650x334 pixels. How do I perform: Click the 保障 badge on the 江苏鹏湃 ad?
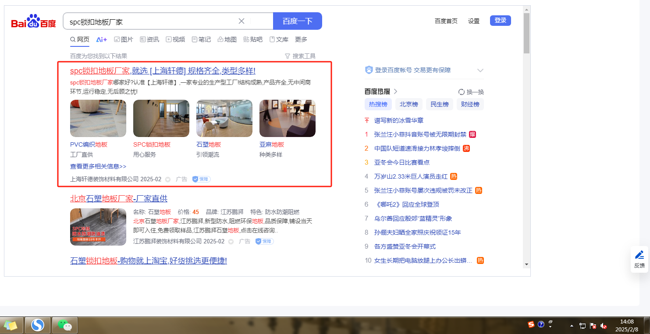[x=265, y=241]
